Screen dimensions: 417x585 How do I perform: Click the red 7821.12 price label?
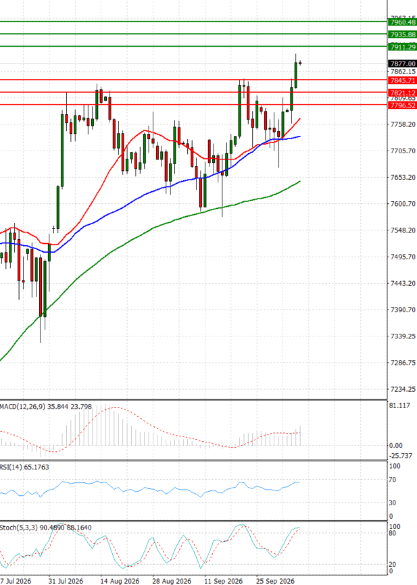[402, 93]
